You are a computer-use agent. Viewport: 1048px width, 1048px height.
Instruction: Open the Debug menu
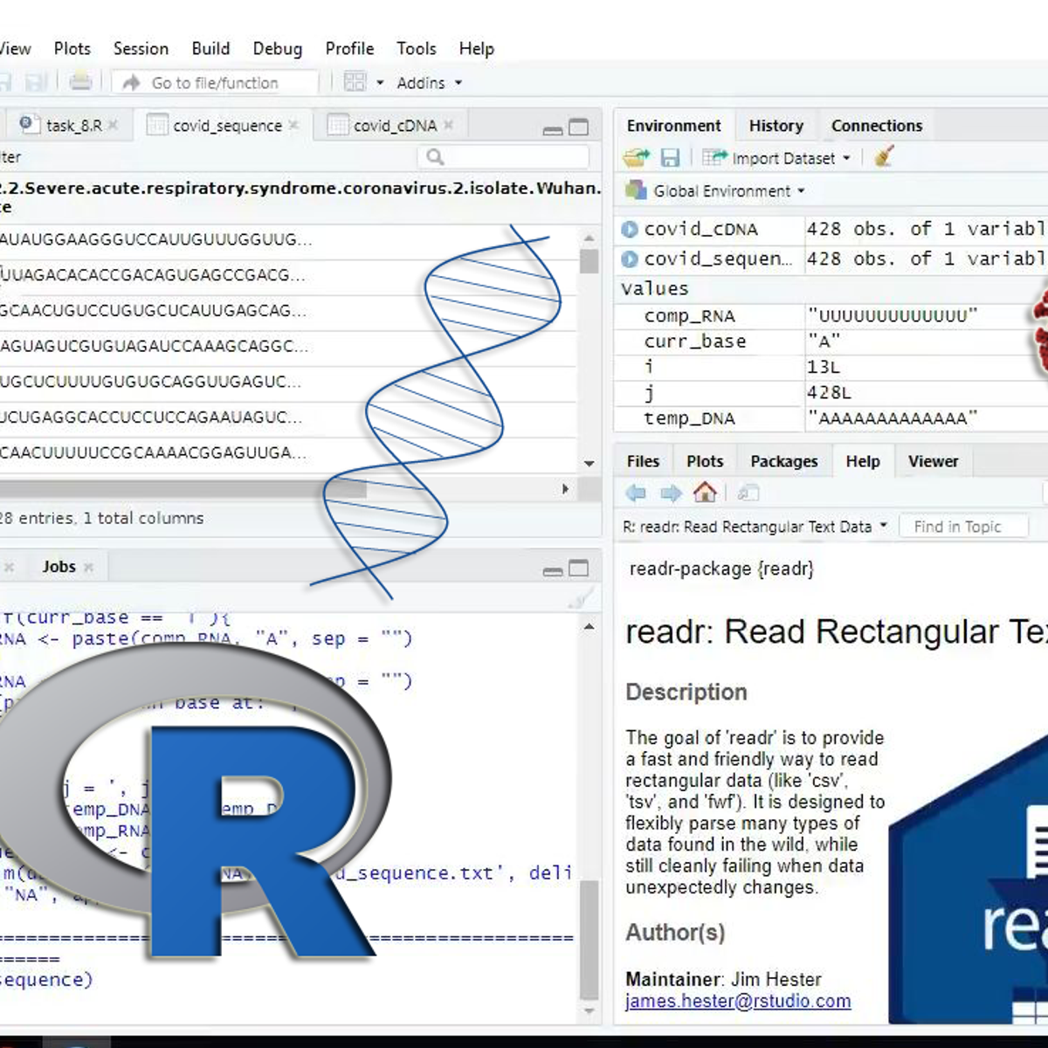point(278,49)
